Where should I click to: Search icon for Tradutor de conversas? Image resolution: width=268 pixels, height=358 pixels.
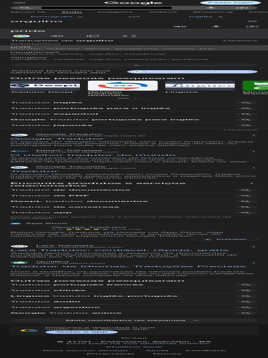coord(246,207)
